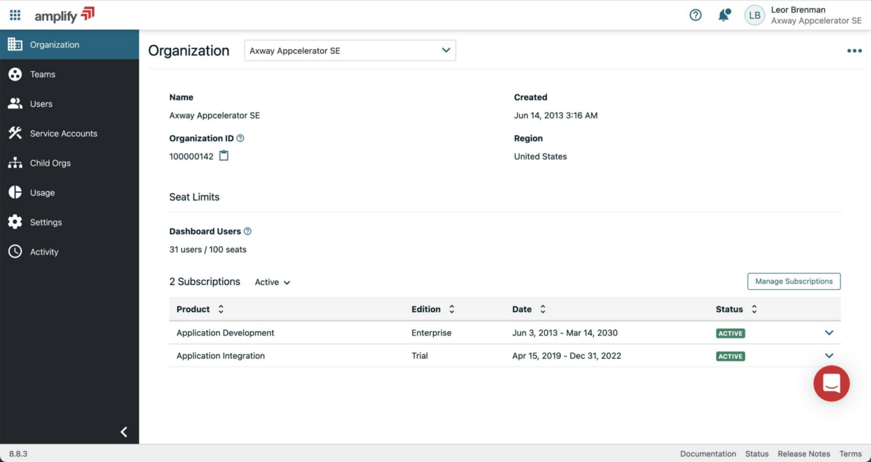Expand the Application Development subscription row
The width and height of the screenshot is (871, 462).
(x=829, y=333)
